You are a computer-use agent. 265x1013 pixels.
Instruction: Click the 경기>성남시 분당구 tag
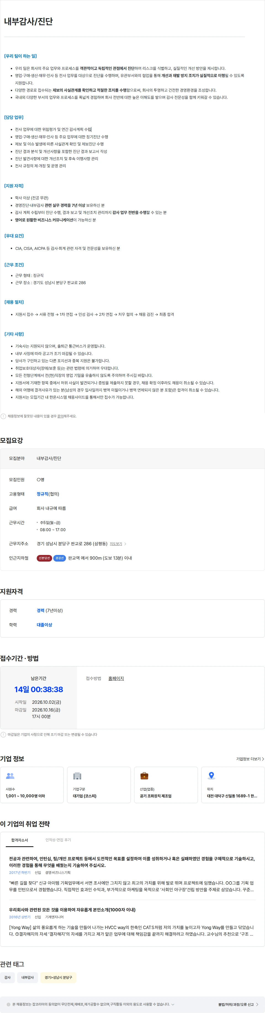coord(58,977)
